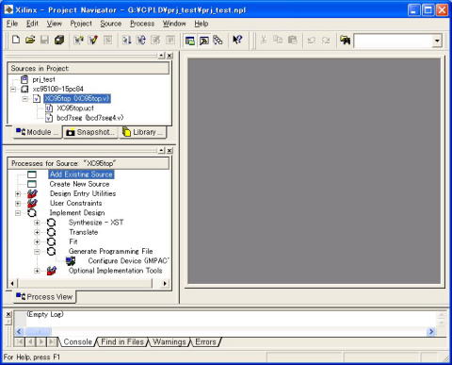This screenshot has height=365, width=452.
Task: Close the Sources in Project pane
Action: coord(169,56)
